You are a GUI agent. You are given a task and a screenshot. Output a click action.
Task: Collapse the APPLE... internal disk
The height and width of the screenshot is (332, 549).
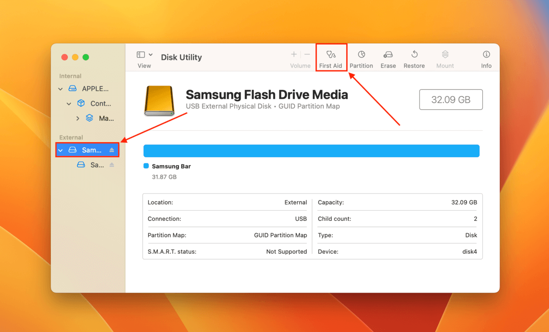point(60,89)
